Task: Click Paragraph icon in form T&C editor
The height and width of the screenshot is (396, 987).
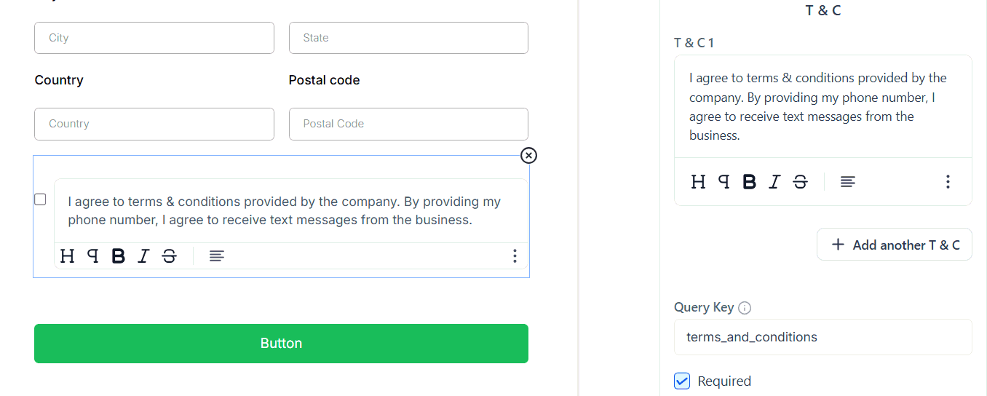Action: [x=92, y=256]
